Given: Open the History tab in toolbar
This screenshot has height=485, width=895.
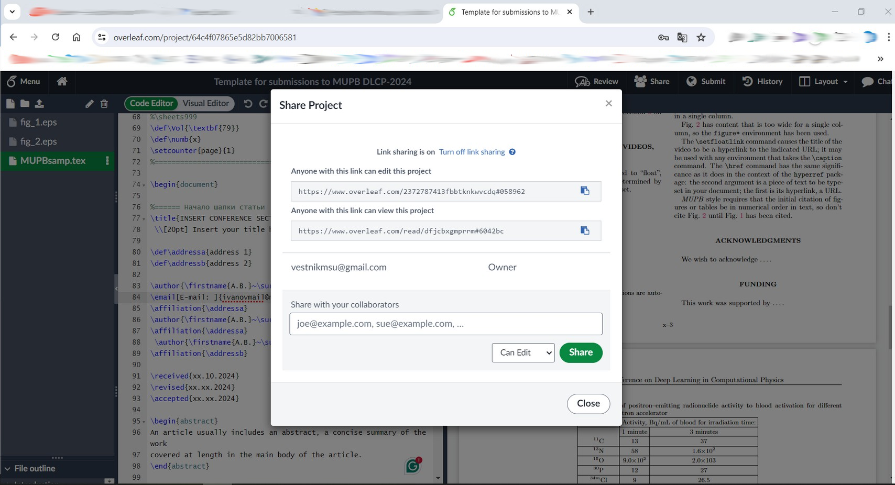Looking at the screenshot, I should (x=762, y=81).
